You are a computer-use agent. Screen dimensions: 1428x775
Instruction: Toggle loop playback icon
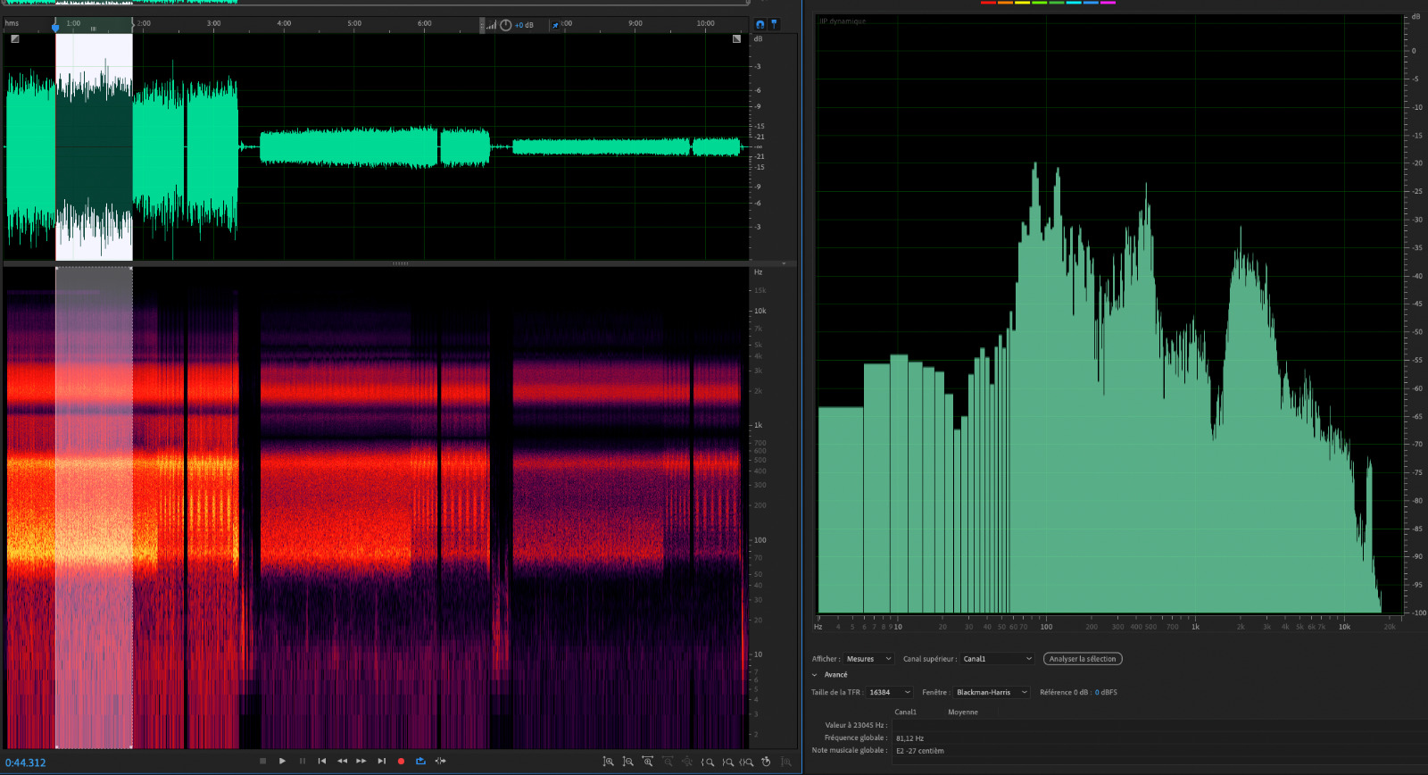(x=420, y=761)
